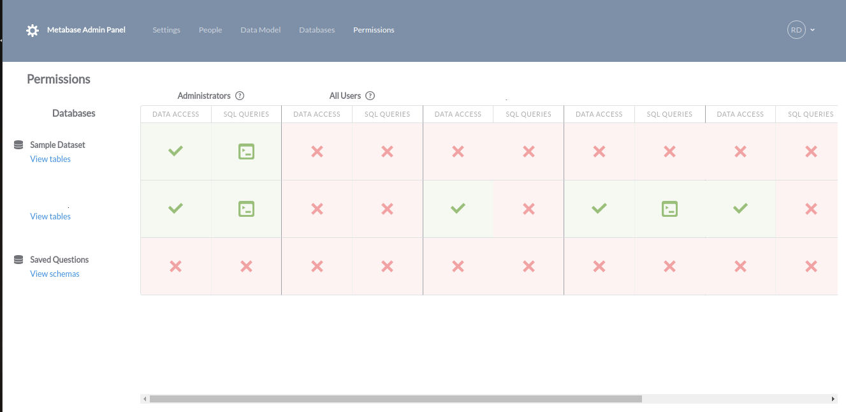The image size is (846, 412).
Task: Click All Users SQL queries X for Sample Dataset
Action: (x=387, y=151)
